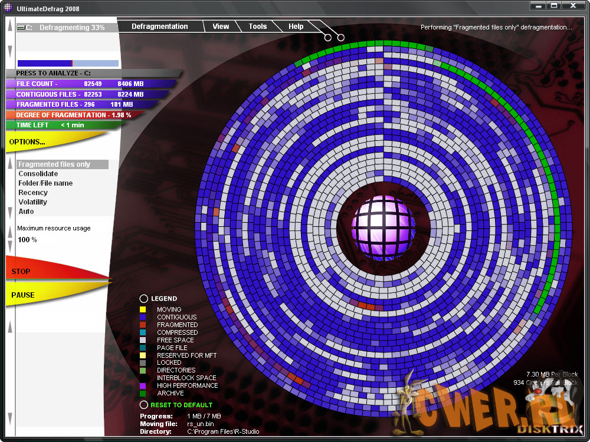The height and width of the screenshot is (442, 590).
Task: Increase maximum resource usage with up arrow
Action: tap(9, 230)
